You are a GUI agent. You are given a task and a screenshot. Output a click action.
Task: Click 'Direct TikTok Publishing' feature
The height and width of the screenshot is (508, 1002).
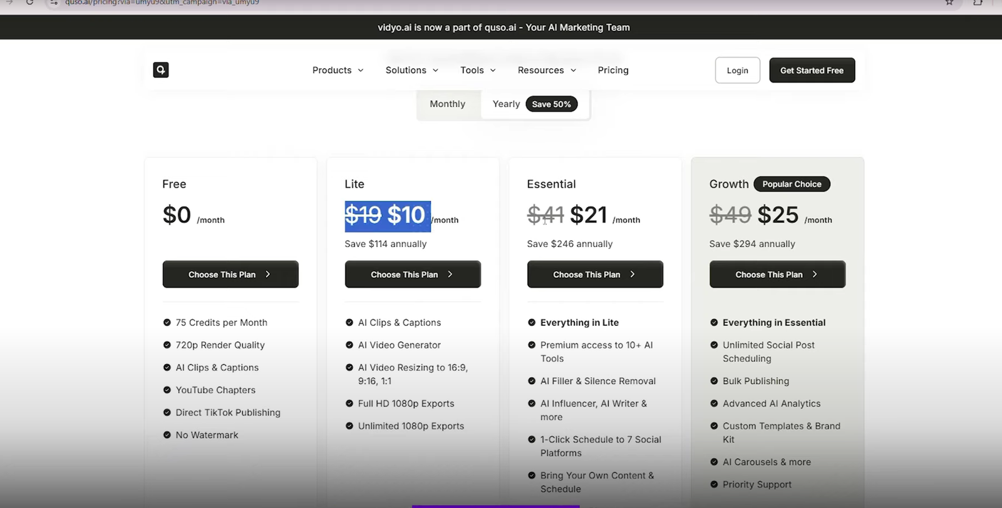click(228, 413)
